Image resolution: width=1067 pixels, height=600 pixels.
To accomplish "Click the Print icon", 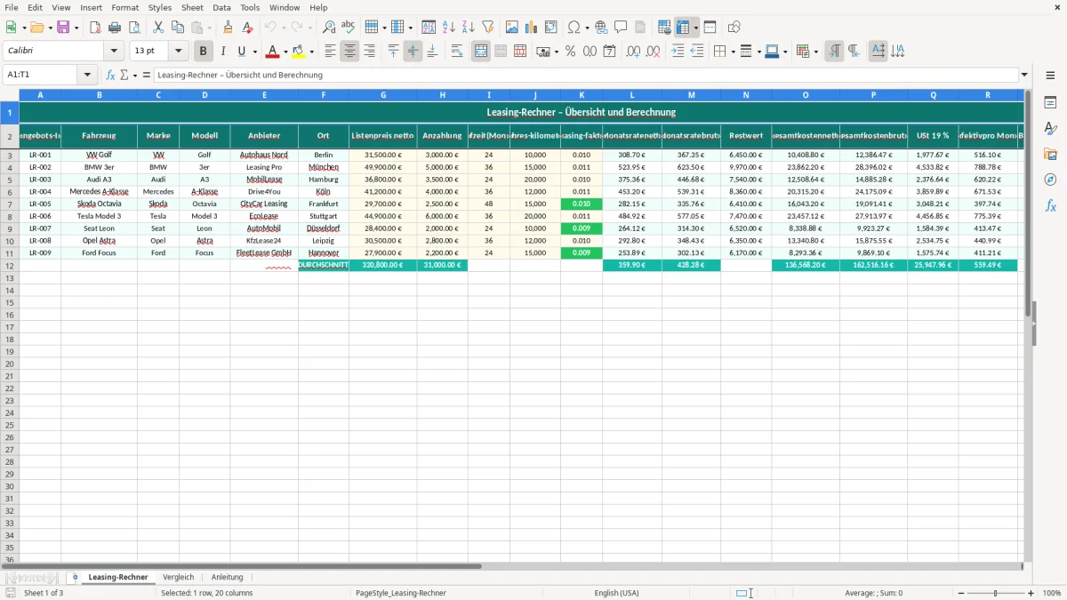I will 115,28.
